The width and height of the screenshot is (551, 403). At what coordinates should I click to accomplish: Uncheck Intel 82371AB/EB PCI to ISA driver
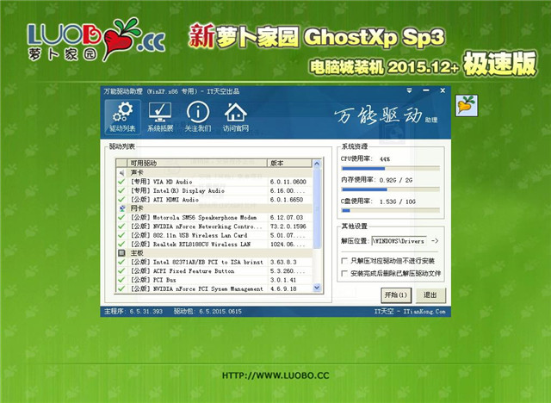121,262
